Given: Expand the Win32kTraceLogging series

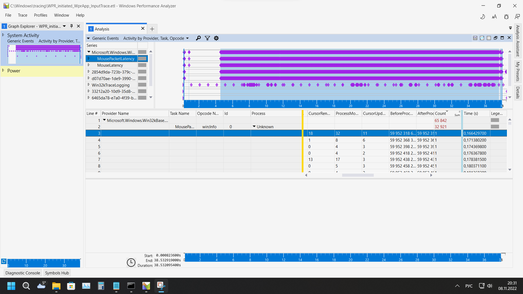Looking at the screenshot, I should coord(89,85).
